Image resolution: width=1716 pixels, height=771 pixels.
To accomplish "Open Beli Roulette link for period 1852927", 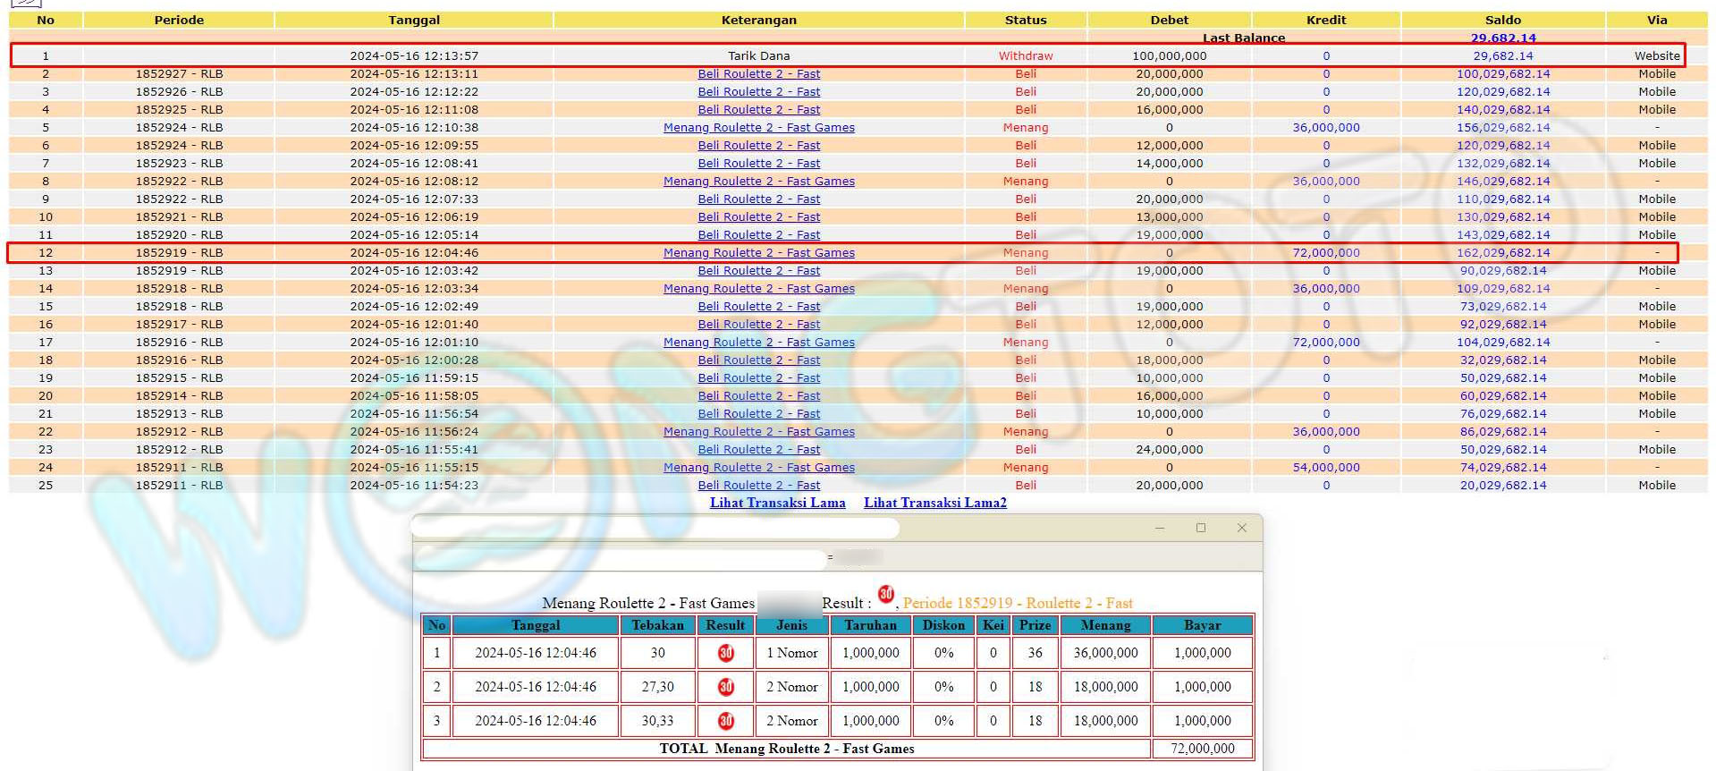I will (x=758, y=74).
